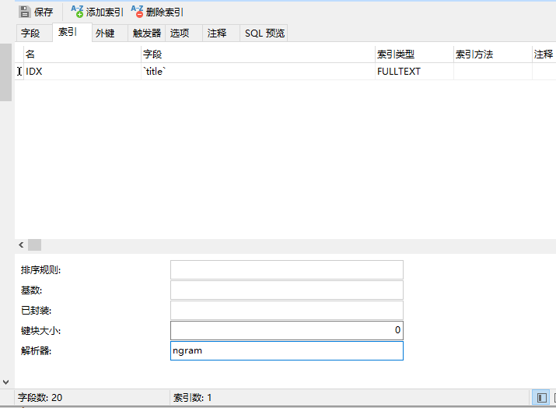Open the 外键 (Foreign Keys) tab

[x=109, y=33]
